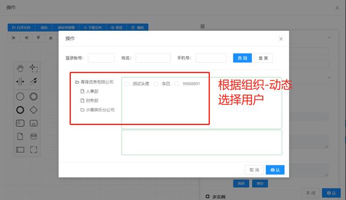Click background window's 确认 button
346x200 pixels.
331,193
